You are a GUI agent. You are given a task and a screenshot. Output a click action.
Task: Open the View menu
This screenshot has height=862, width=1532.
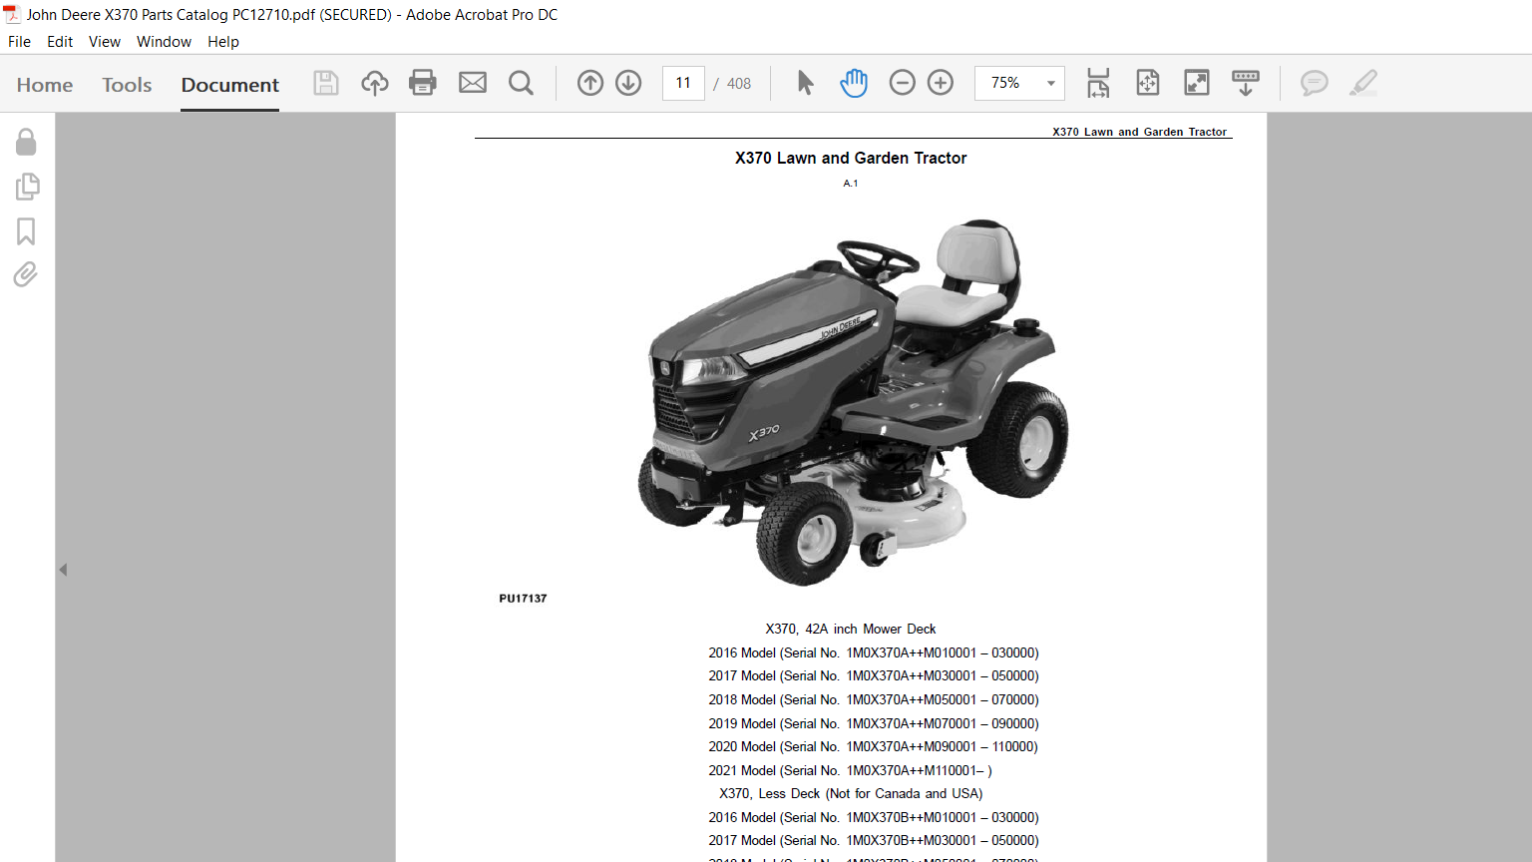click(105, 42)
